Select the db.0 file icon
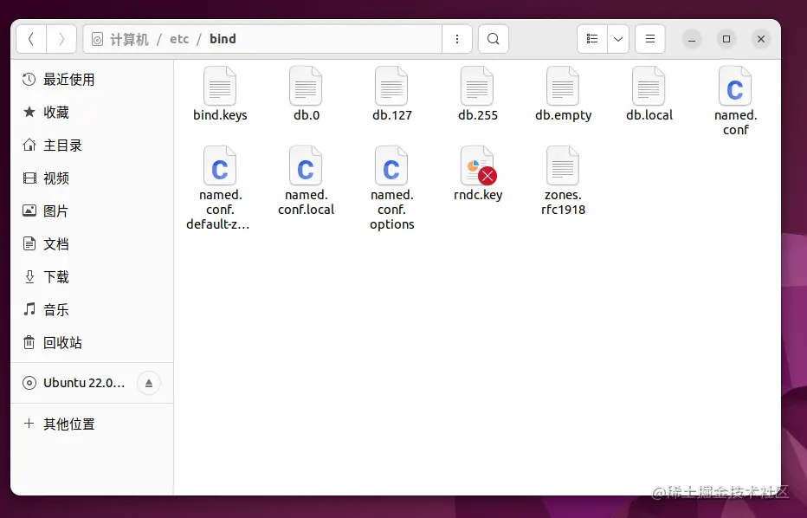The image size is (807, 518). point(306,86)
